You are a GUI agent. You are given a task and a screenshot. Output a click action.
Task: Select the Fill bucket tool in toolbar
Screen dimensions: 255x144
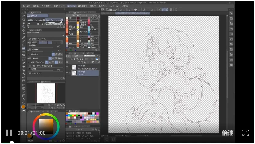point(24,48)
